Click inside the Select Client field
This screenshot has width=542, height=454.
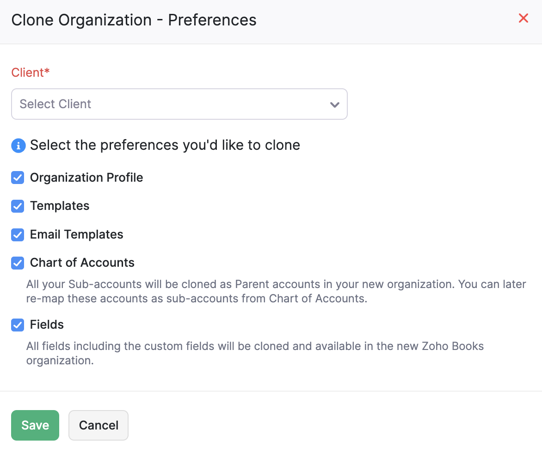pyautogui.click(x=139, y=104)
